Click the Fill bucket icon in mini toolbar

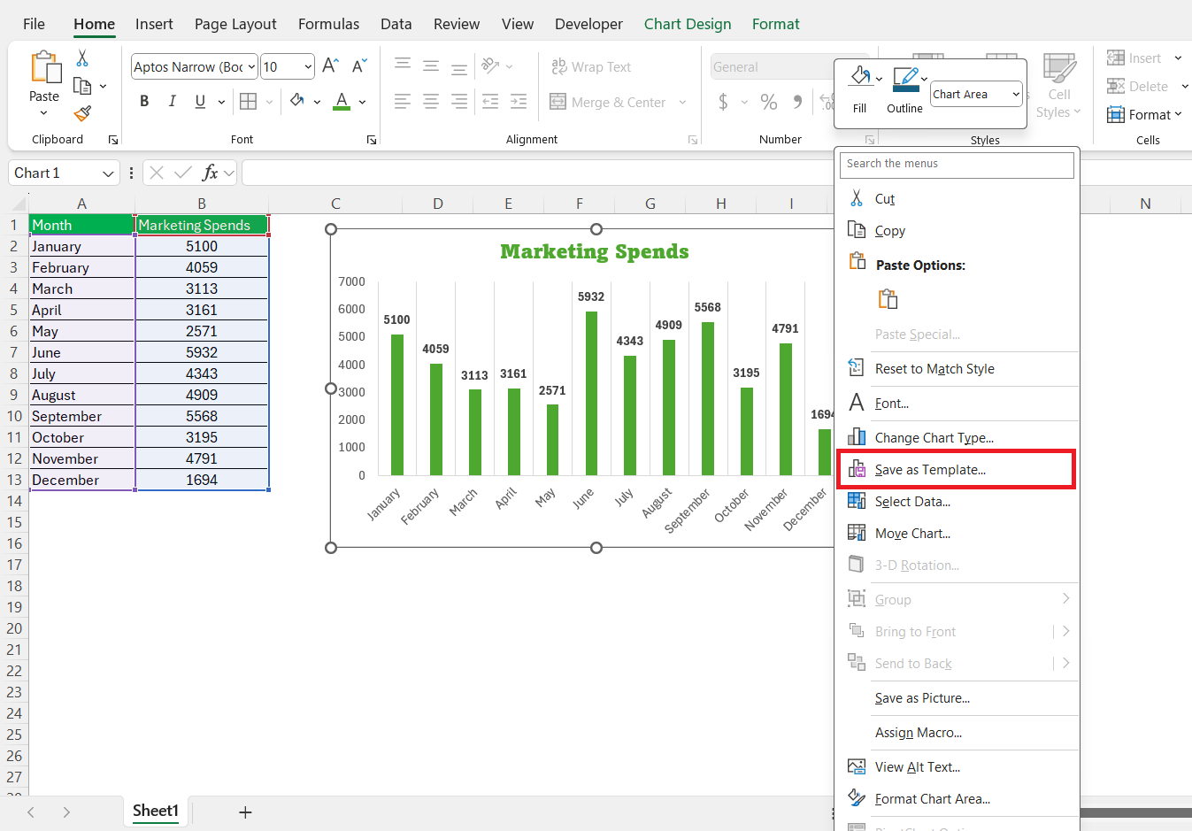point(859,77)
